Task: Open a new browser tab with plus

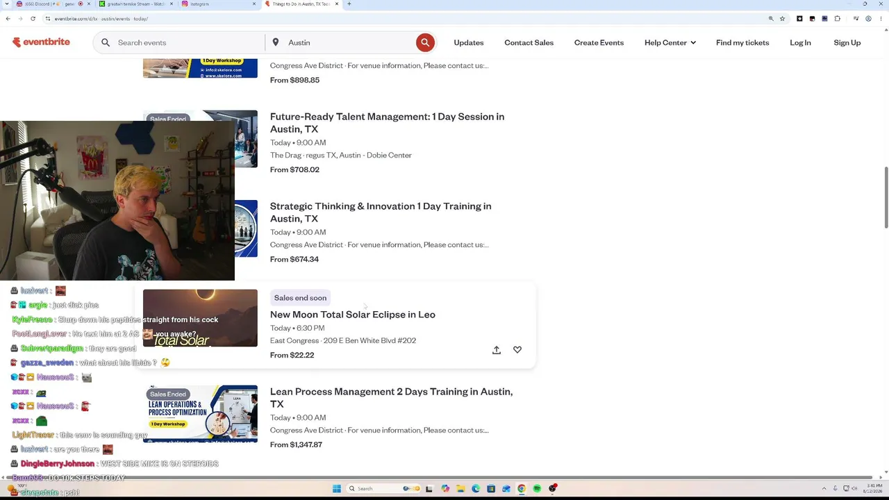Action: pos(349,4)
